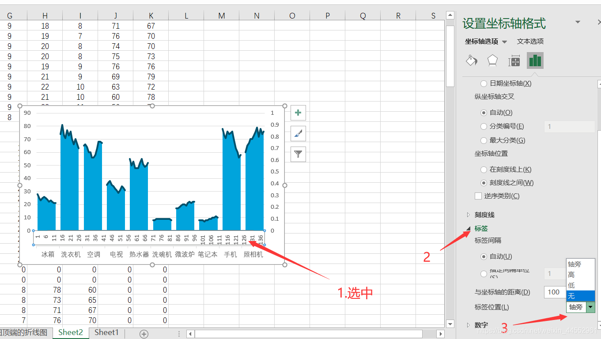Switch to the Sheet1 tab

click(106, 332)
